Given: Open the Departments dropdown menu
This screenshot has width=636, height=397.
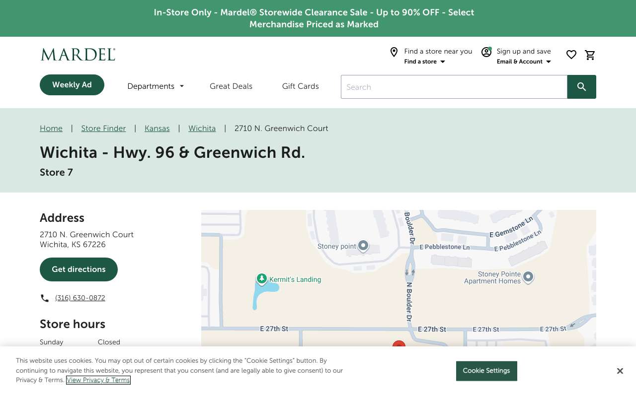Looking at the screenshot, I should pos(156,86).
